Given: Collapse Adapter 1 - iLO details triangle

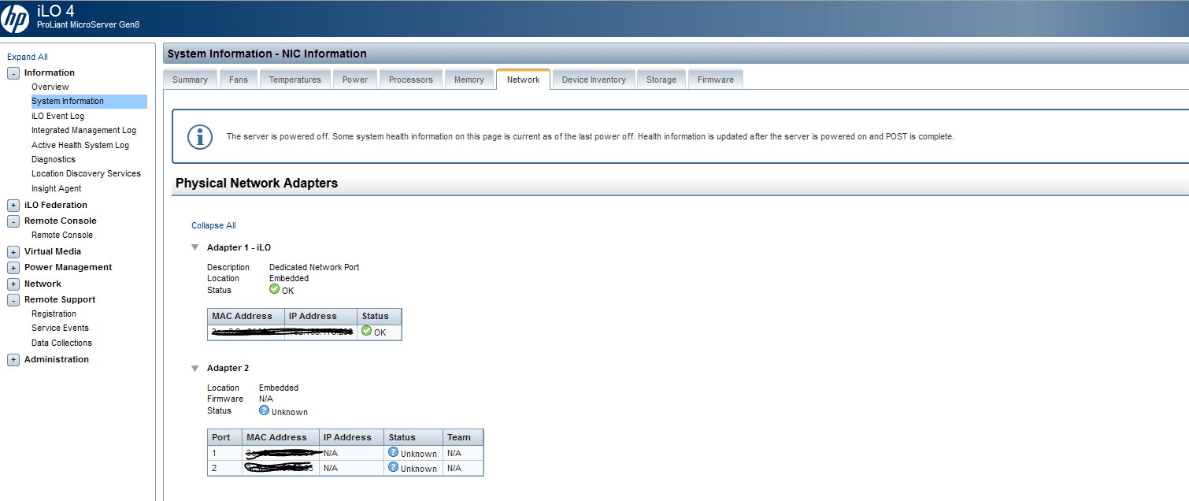Looking at the screenshot, I should pyautogui.click(x=194, y=247).
